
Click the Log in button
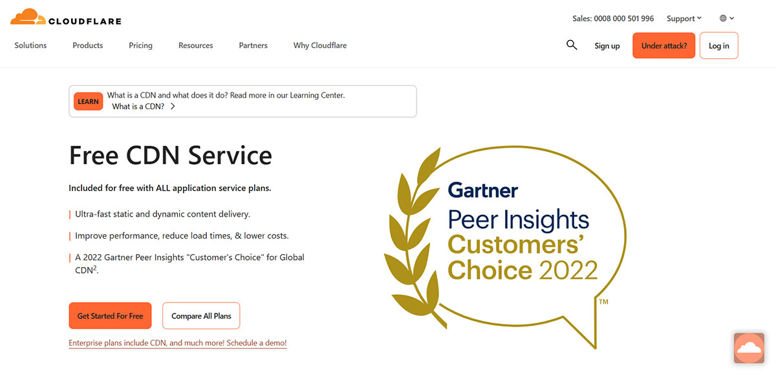point(718,46)
